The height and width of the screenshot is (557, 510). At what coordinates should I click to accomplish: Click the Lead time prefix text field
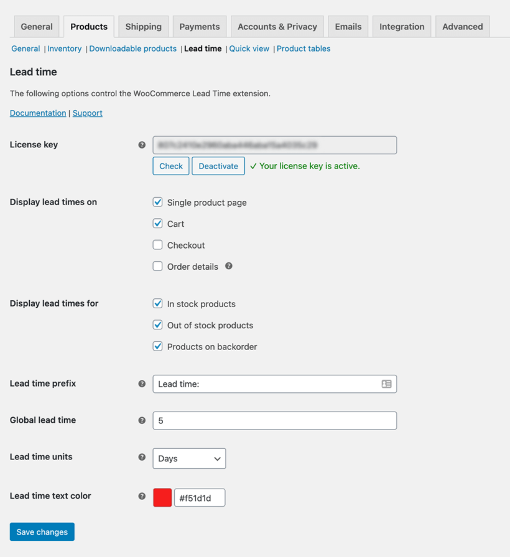click(x=275, y=384)
